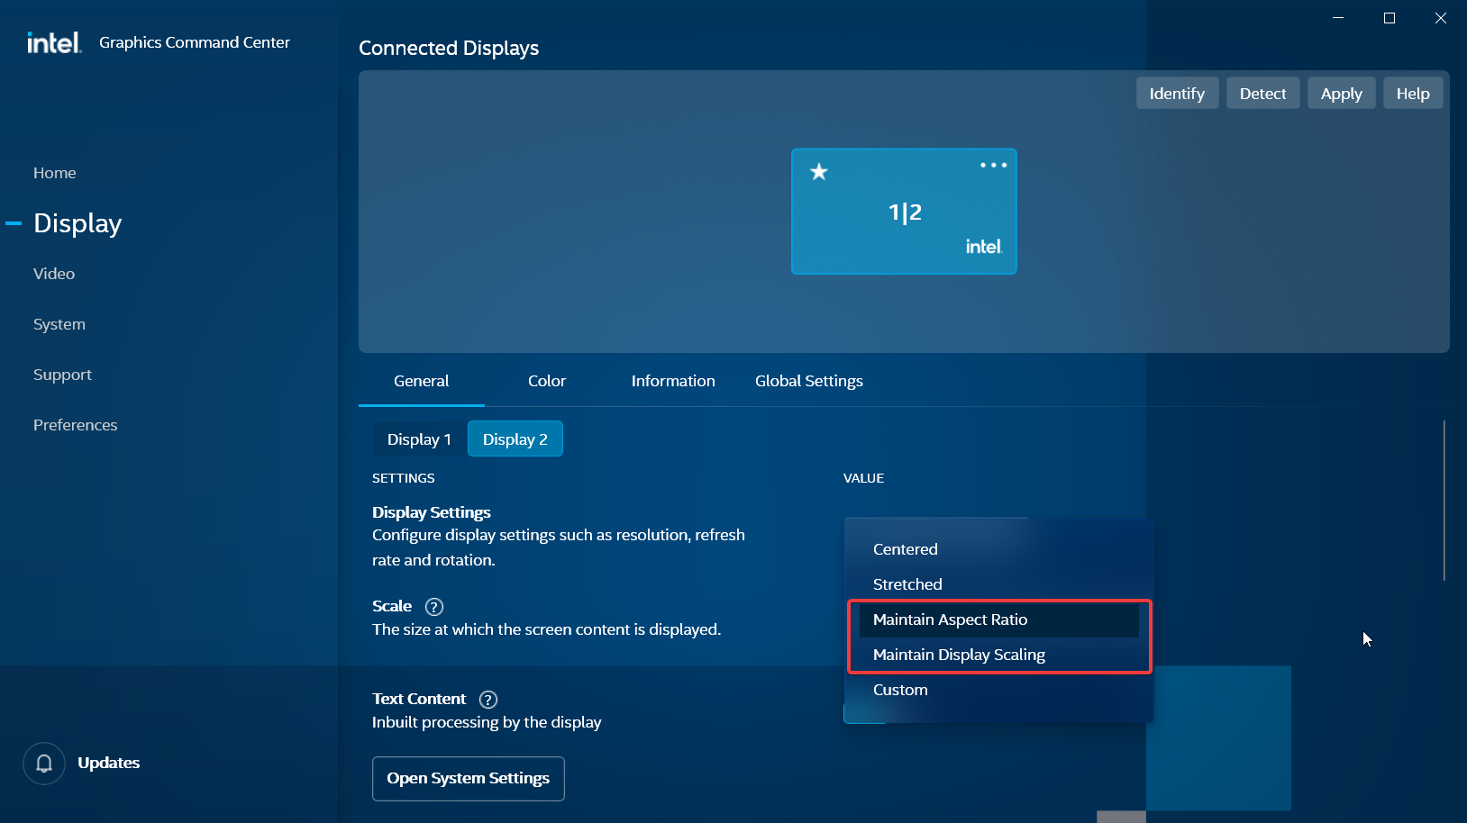Choose Maintain Display Scaling option
The height and width of the screenshot is (823, 1467).
[x=998, y=655]
